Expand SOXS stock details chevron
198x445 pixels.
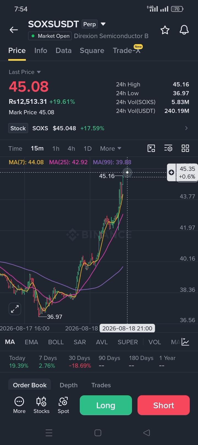point(186,128)
